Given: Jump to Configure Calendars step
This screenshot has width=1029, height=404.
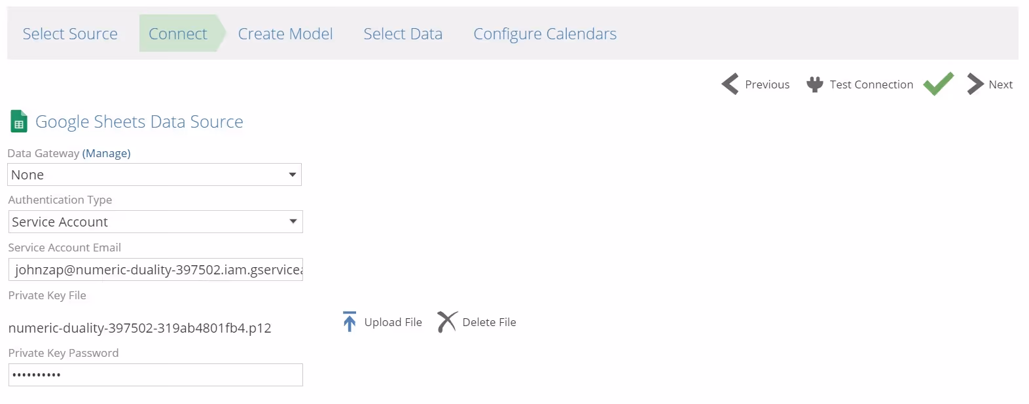Looking at the screenshot, I should point(545,34).
